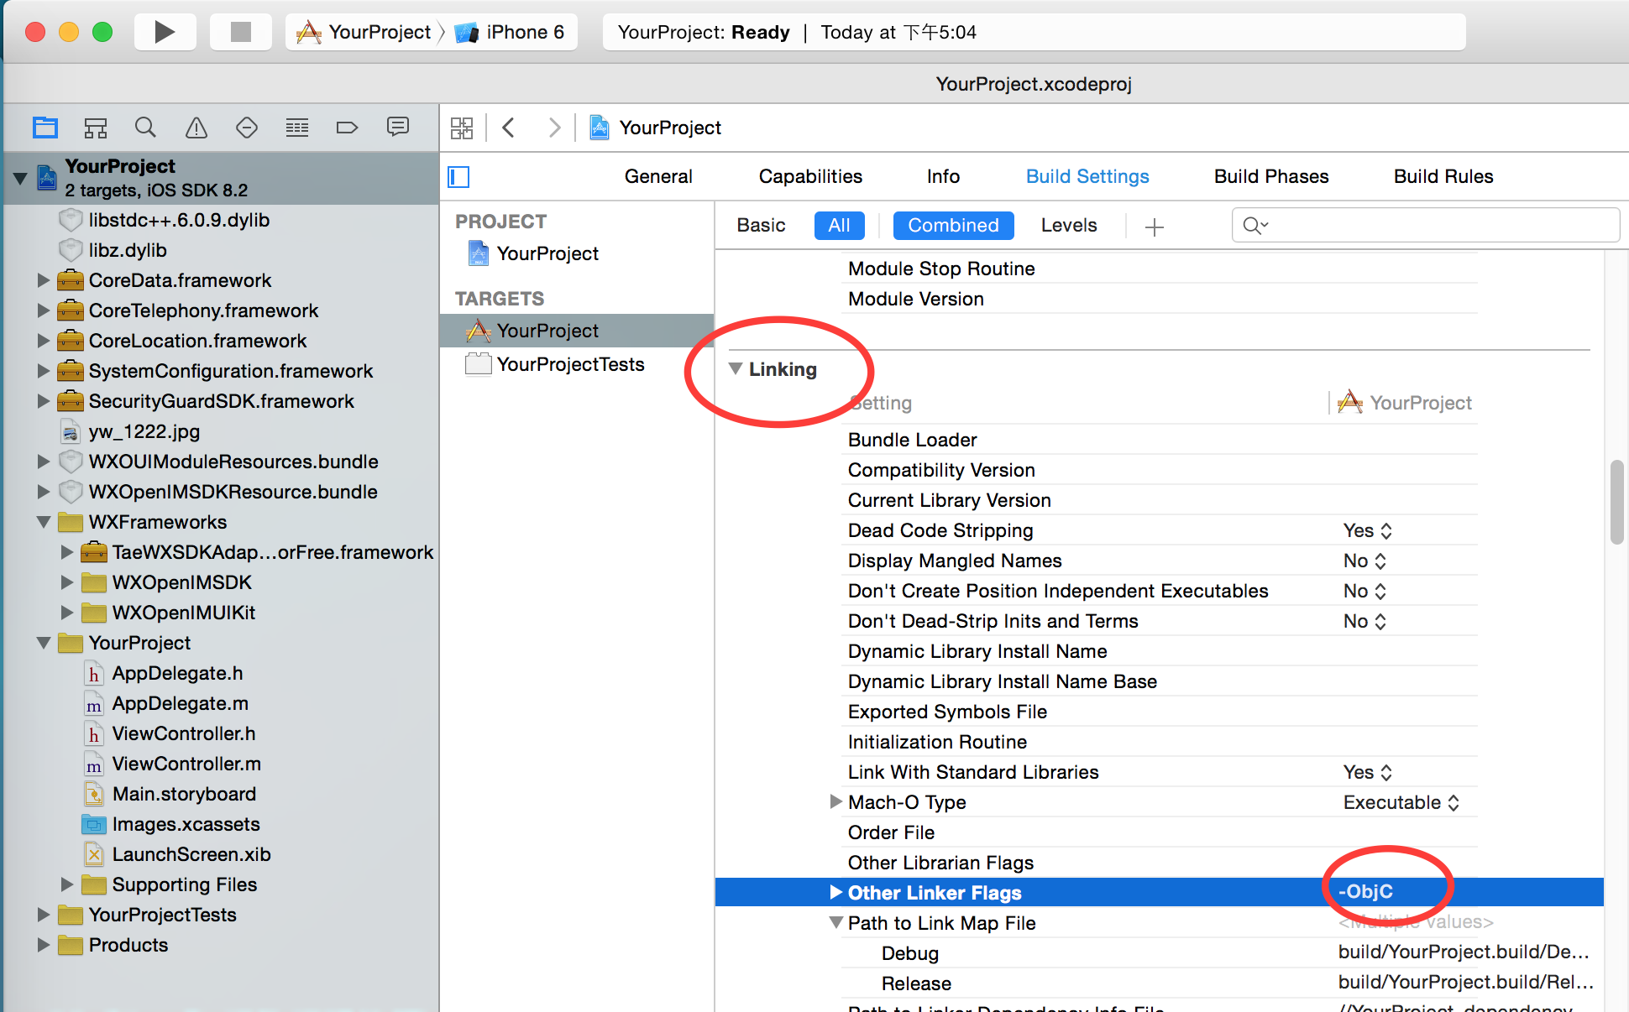
Task: Open the Find navigator magnifier icon
Action: pos(145,128)
